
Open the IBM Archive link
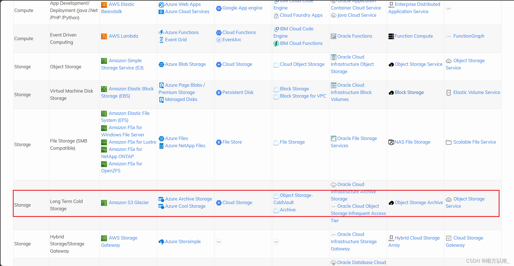coord(288,210)
